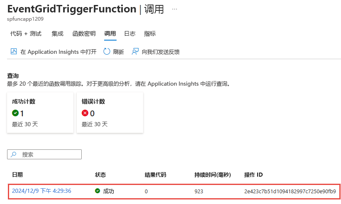Click the ellipsis more-options icon beside title
This screenshot has width=341, height=204.
click(174, 9)
